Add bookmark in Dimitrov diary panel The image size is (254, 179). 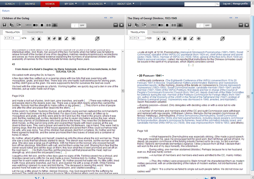[174, 38]
